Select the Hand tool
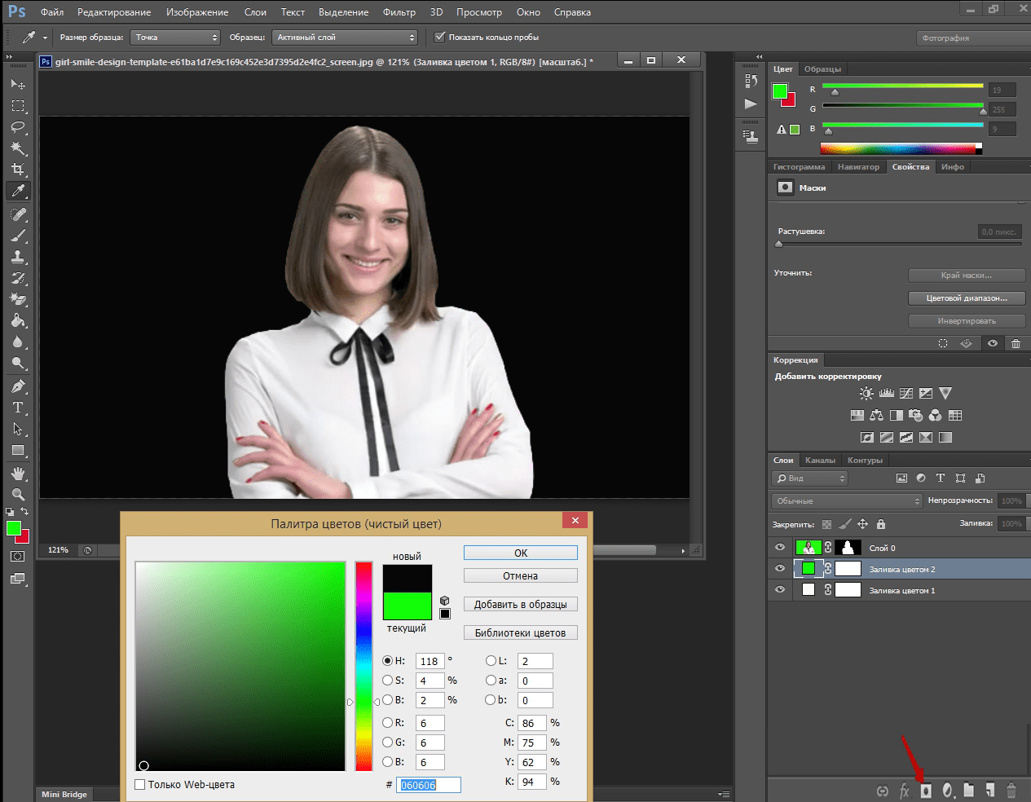1031x802 pixels. pyautogui.click(x=17, y=473)
